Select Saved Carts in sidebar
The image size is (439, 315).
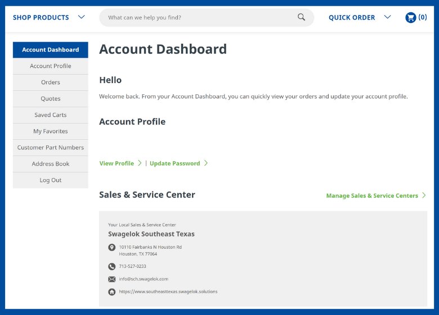[x=51, y=115]
